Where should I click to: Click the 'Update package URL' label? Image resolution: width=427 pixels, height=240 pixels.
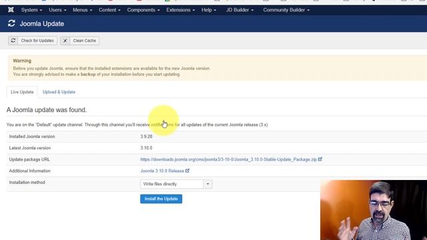point(29,159)
